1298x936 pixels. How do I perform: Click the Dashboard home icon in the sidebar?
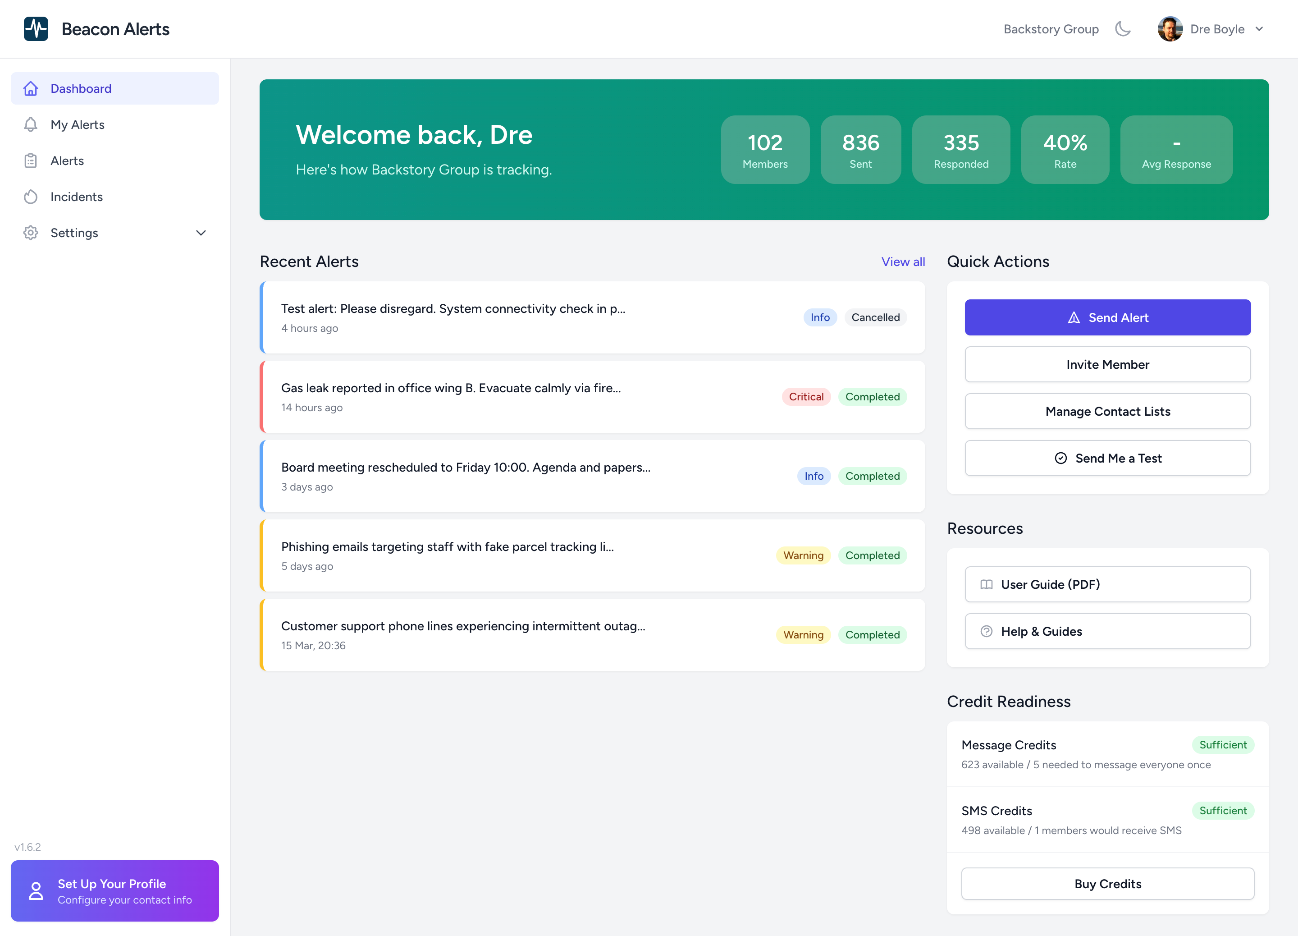click(x=31, y=89)
